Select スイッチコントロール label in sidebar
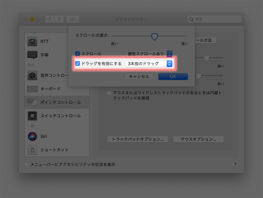263x198 pixels. click(x=60, y=116)
